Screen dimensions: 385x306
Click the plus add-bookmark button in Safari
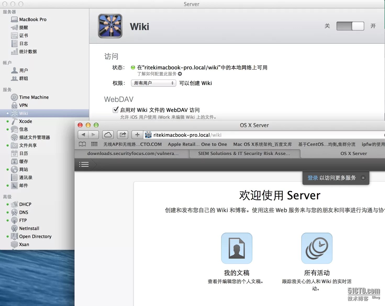(x=137, y=135)
